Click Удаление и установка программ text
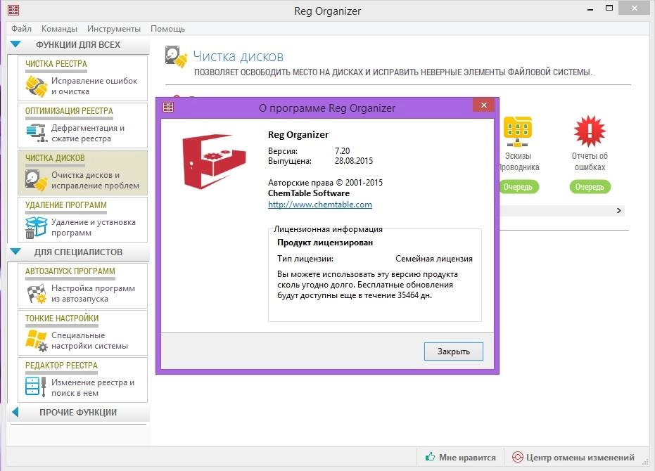The image size is (655, 471). [x=94, y=227]
